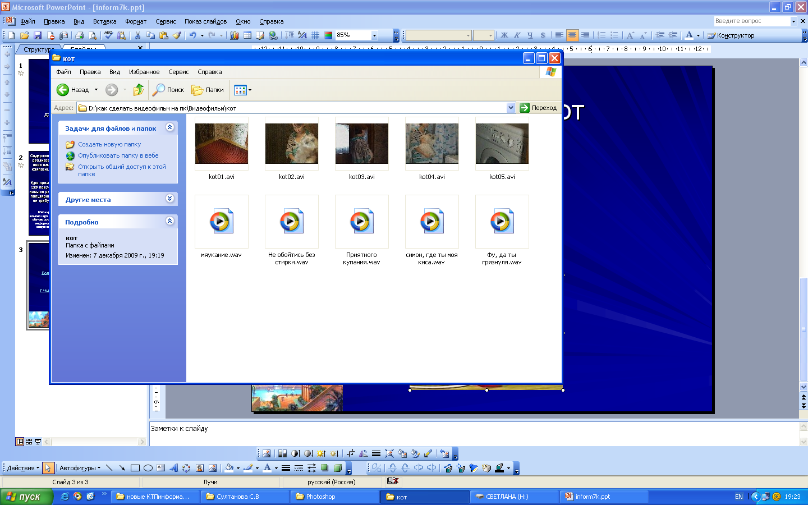
Task: Save the presentation with the floppy disk icon
Action: pyautogui.click(x=38, y=35)
